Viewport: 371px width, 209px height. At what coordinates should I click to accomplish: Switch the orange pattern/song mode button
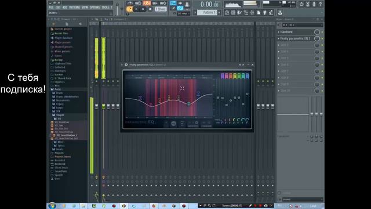[129, 9]
